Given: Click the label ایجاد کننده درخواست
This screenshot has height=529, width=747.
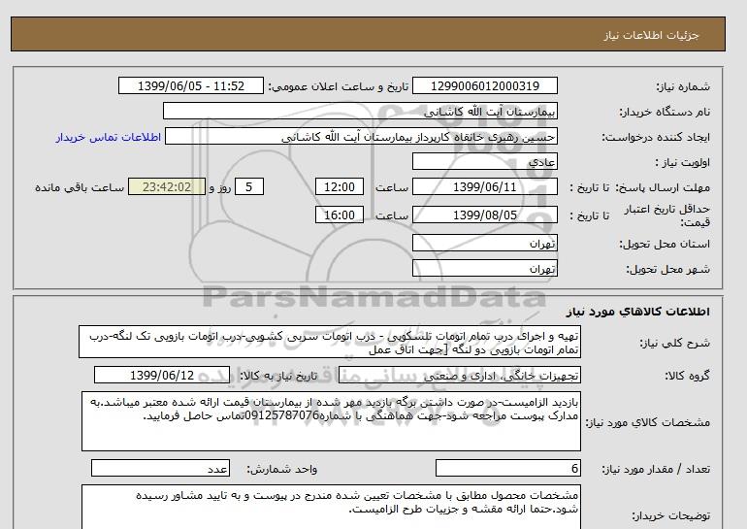Looking at the screenshot, I should [x=656, y=137].
